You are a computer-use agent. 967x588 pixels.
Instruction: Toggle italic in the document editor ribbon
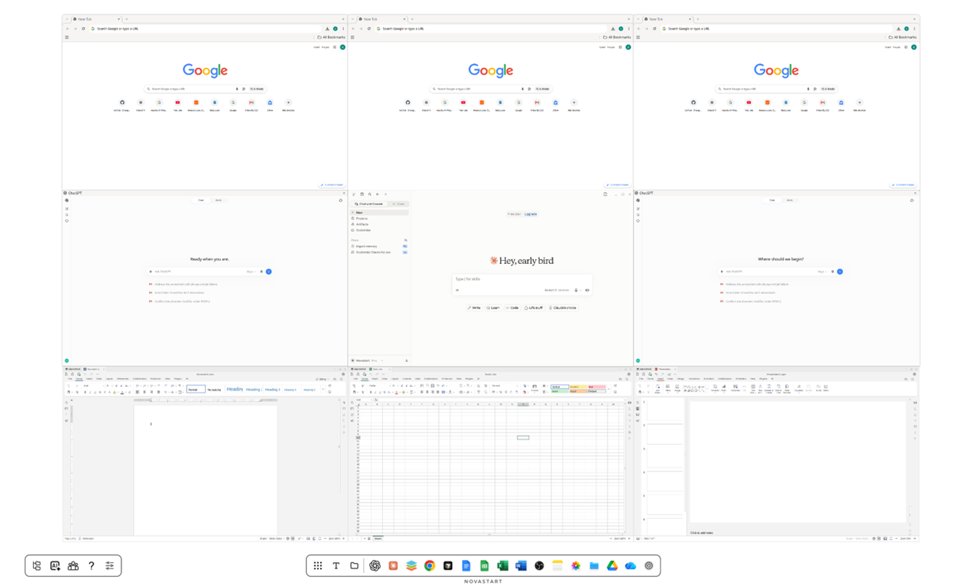click(90, 392)
